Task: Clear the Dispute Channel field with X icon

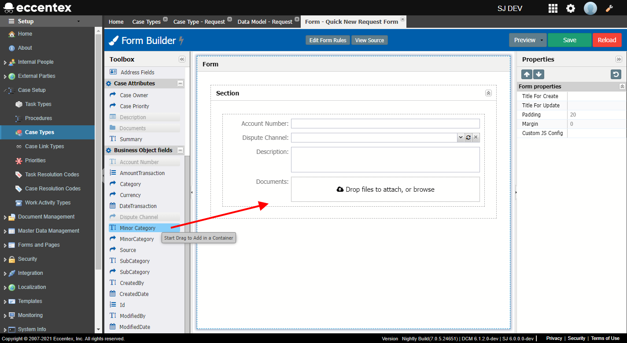Action: click(476, 138)
